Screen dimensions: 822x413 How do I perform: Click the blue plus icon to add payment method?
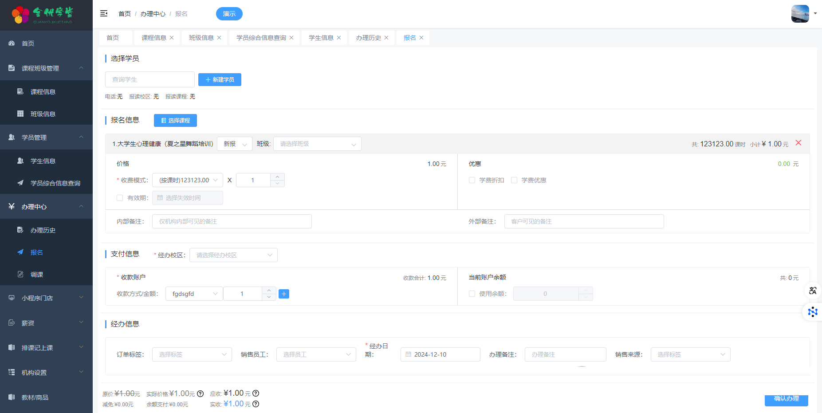tap(284, 294)
